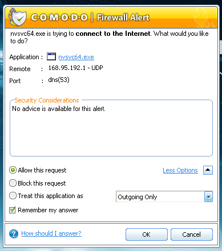Click the blue question mark help icon
The width and height of the screenshot is (222, 251).
point(14,234)
